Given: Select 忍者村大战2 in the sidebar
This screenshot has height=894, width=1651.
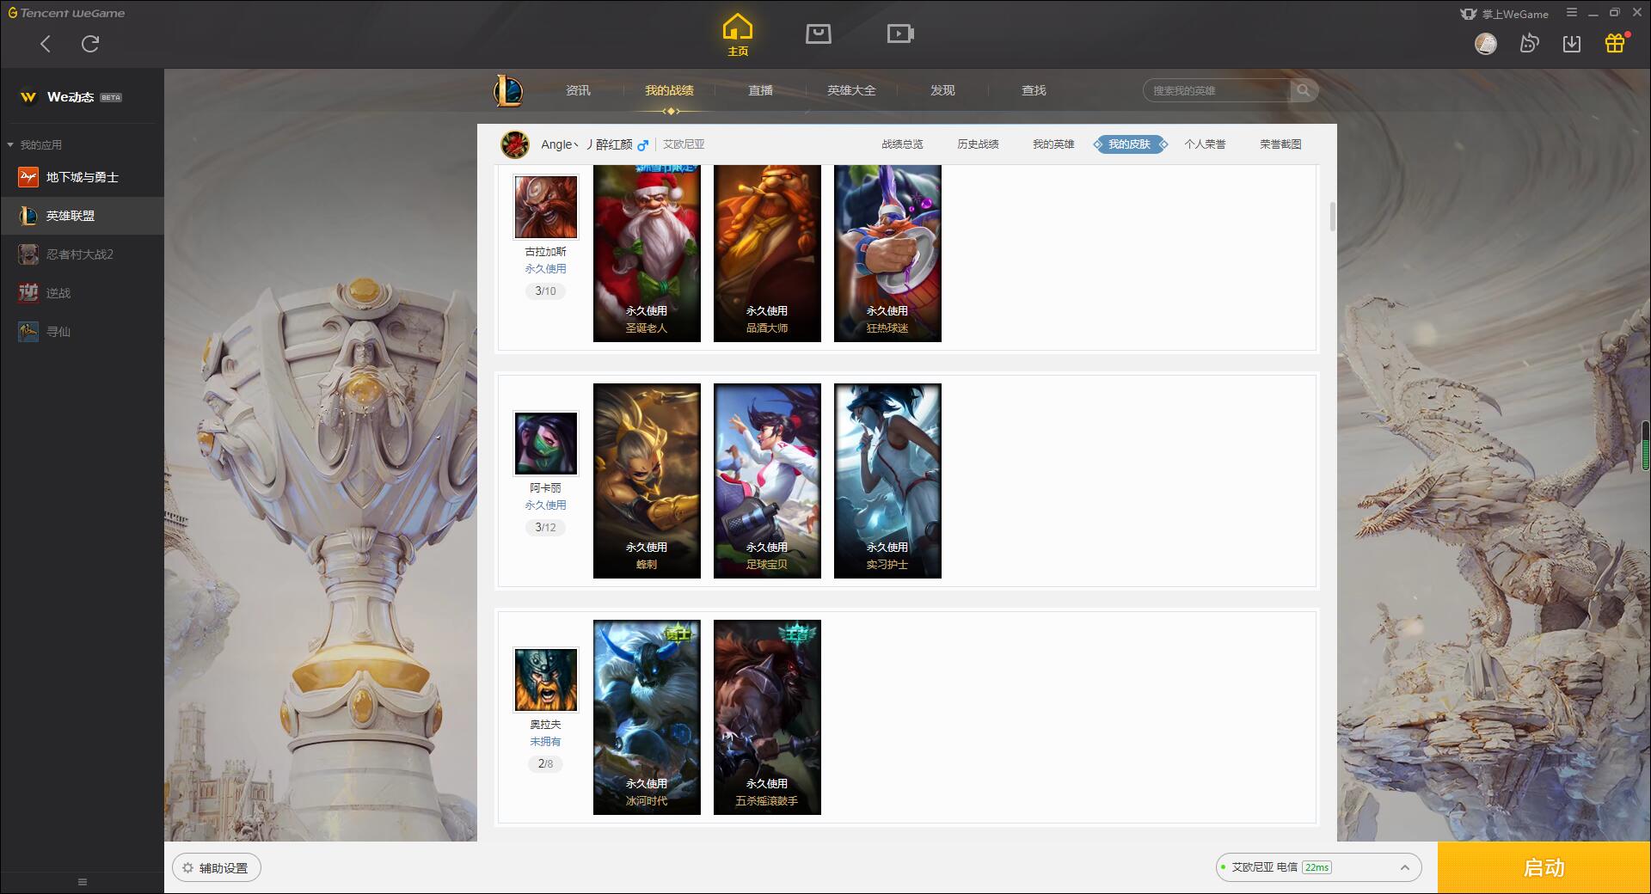Looking at the screenshot, I should pos(82,254).
